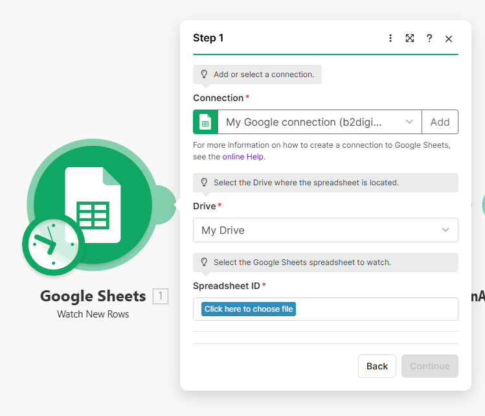Screen dimensions: 485x416
Task: Open the Connection dropdown
Action: 320,122
